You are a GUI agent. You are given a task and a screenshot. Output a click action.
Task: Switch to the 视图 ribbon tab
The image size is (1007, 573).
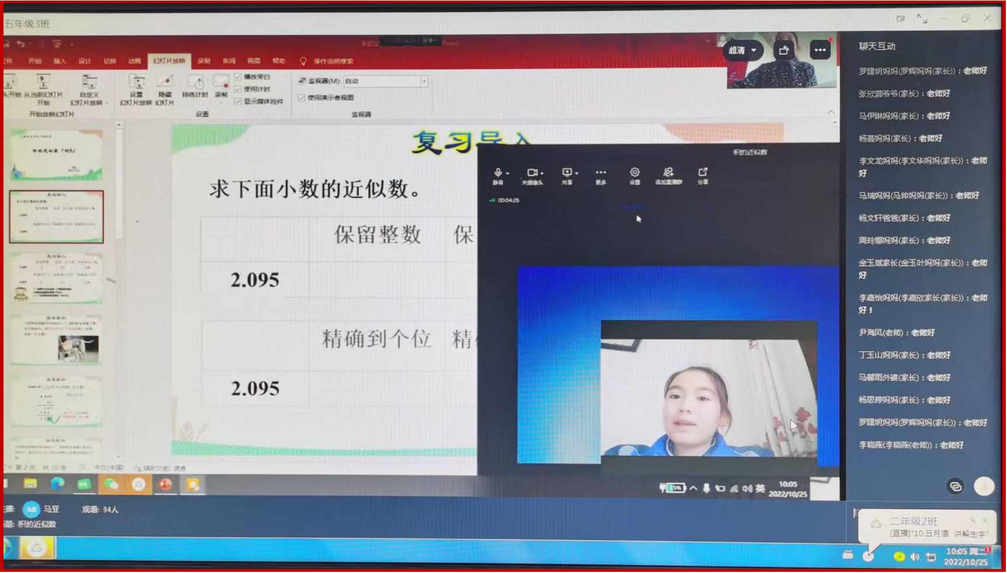[x=255, y=60]
